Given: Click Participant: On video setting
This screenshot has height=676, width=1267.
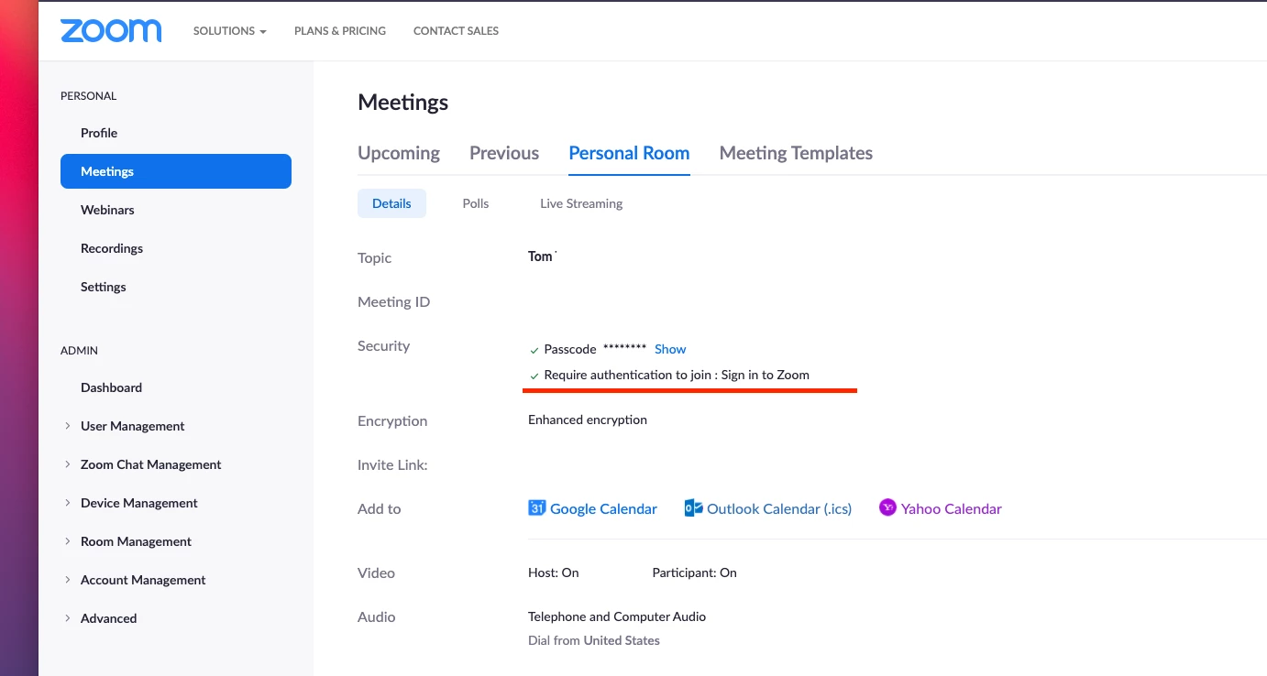Looking at the screenshot, I should [695, 572].
